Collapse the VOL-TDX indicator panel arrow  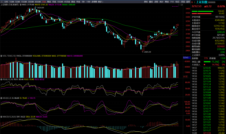coord(1,56)
